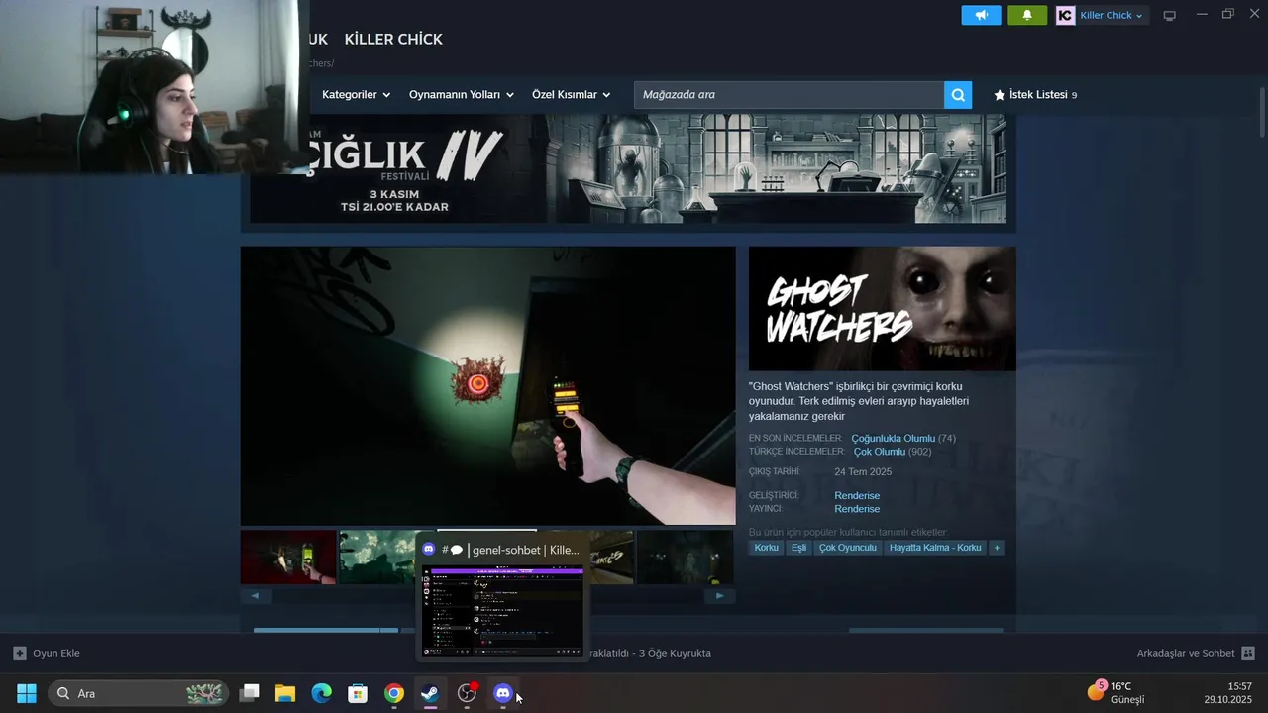This screenshot has height=713, width=1268.
Task: Click the Ara taskbar search box
Action: (x=138, y=693)
